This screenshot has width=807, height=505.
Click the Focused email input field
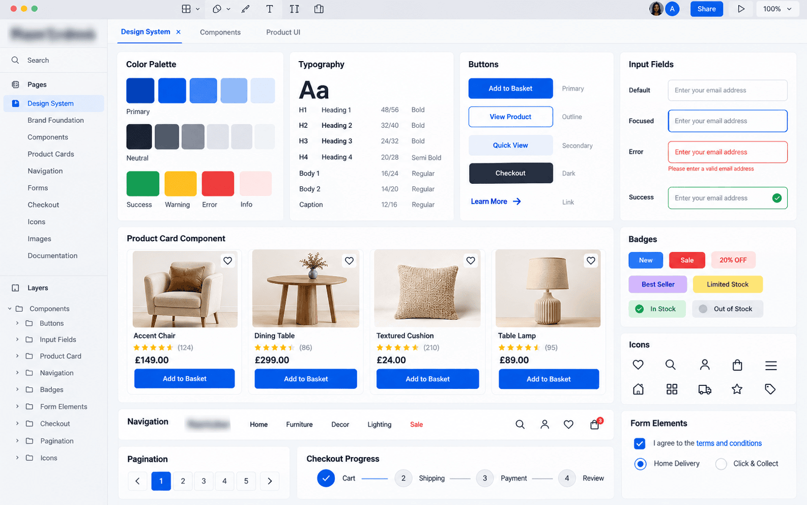(727, 121)
